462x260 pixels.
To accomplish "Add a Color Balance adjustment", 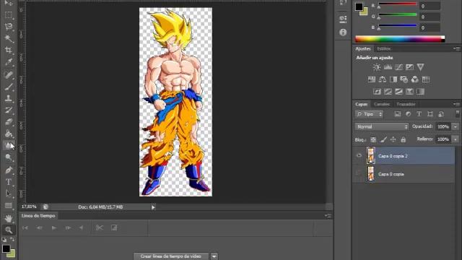I will pos(383,79).
